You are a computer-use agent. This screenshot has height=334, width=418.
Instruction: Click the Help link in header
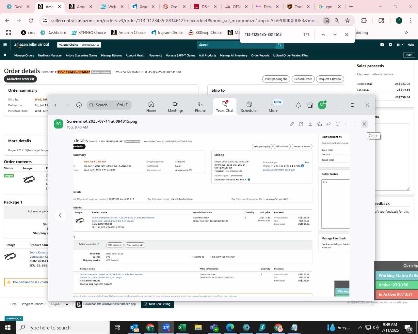(411, 45)
